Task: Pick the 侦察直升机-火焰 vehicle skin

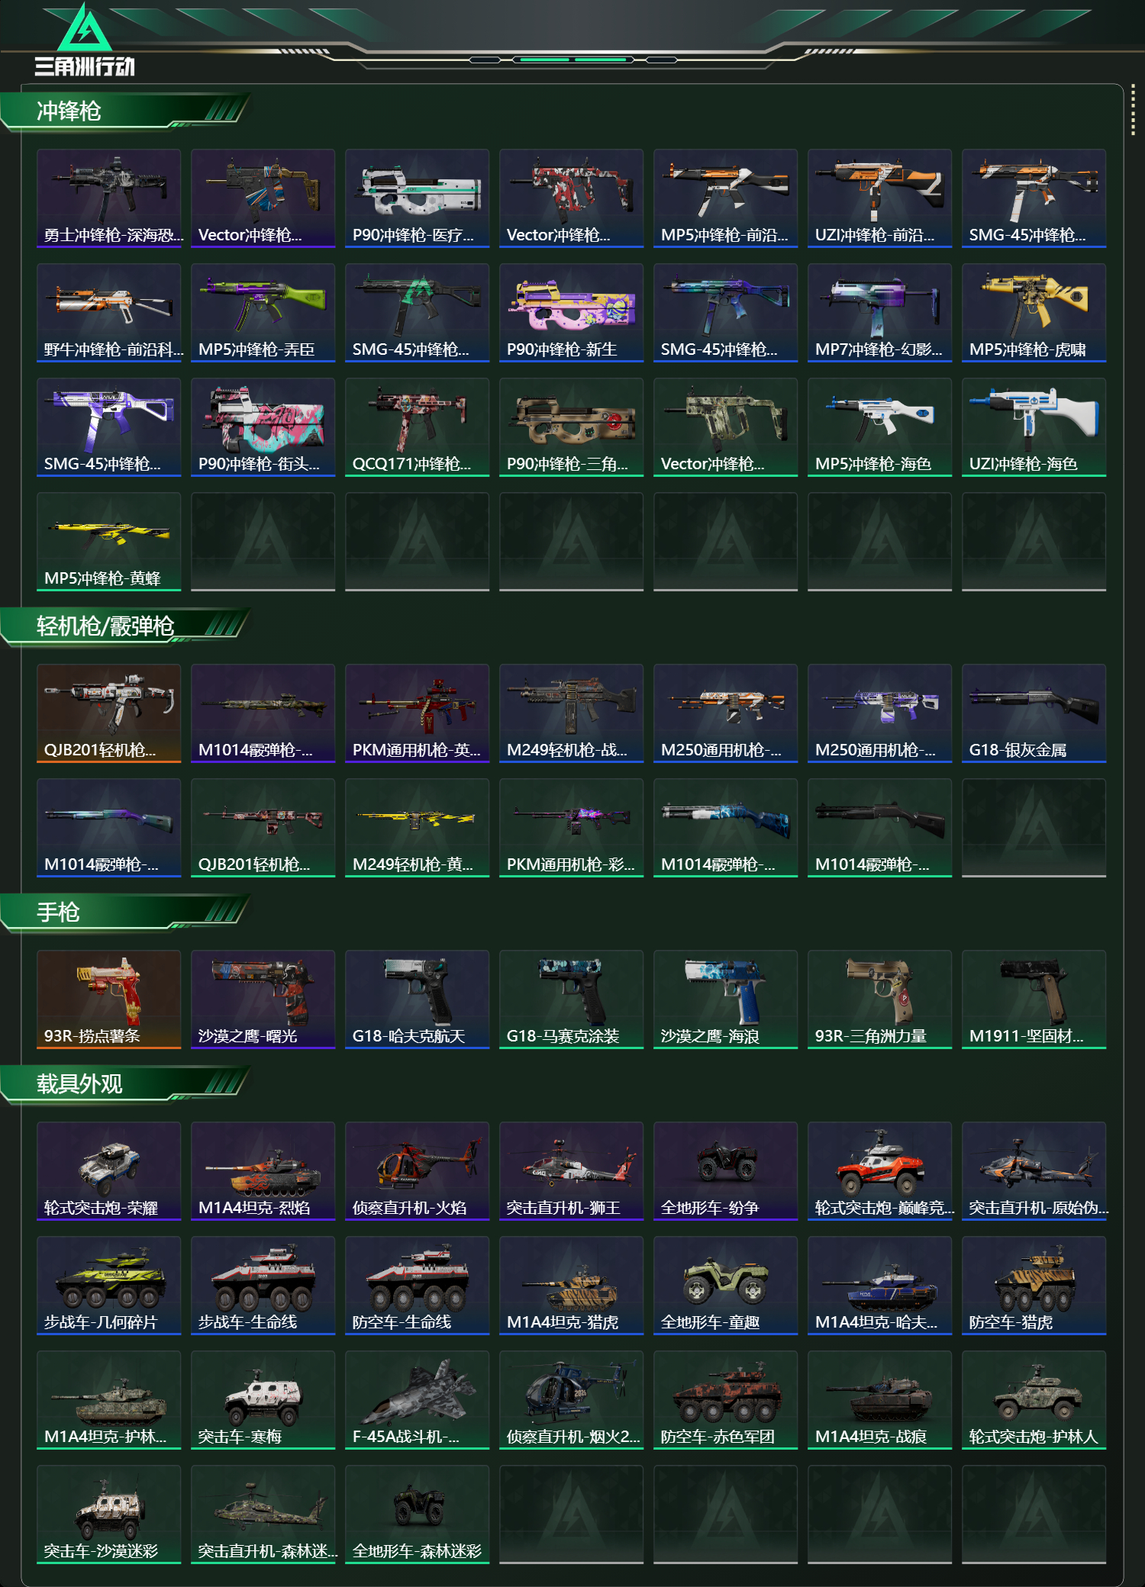Action: [x=417, y=1171]
